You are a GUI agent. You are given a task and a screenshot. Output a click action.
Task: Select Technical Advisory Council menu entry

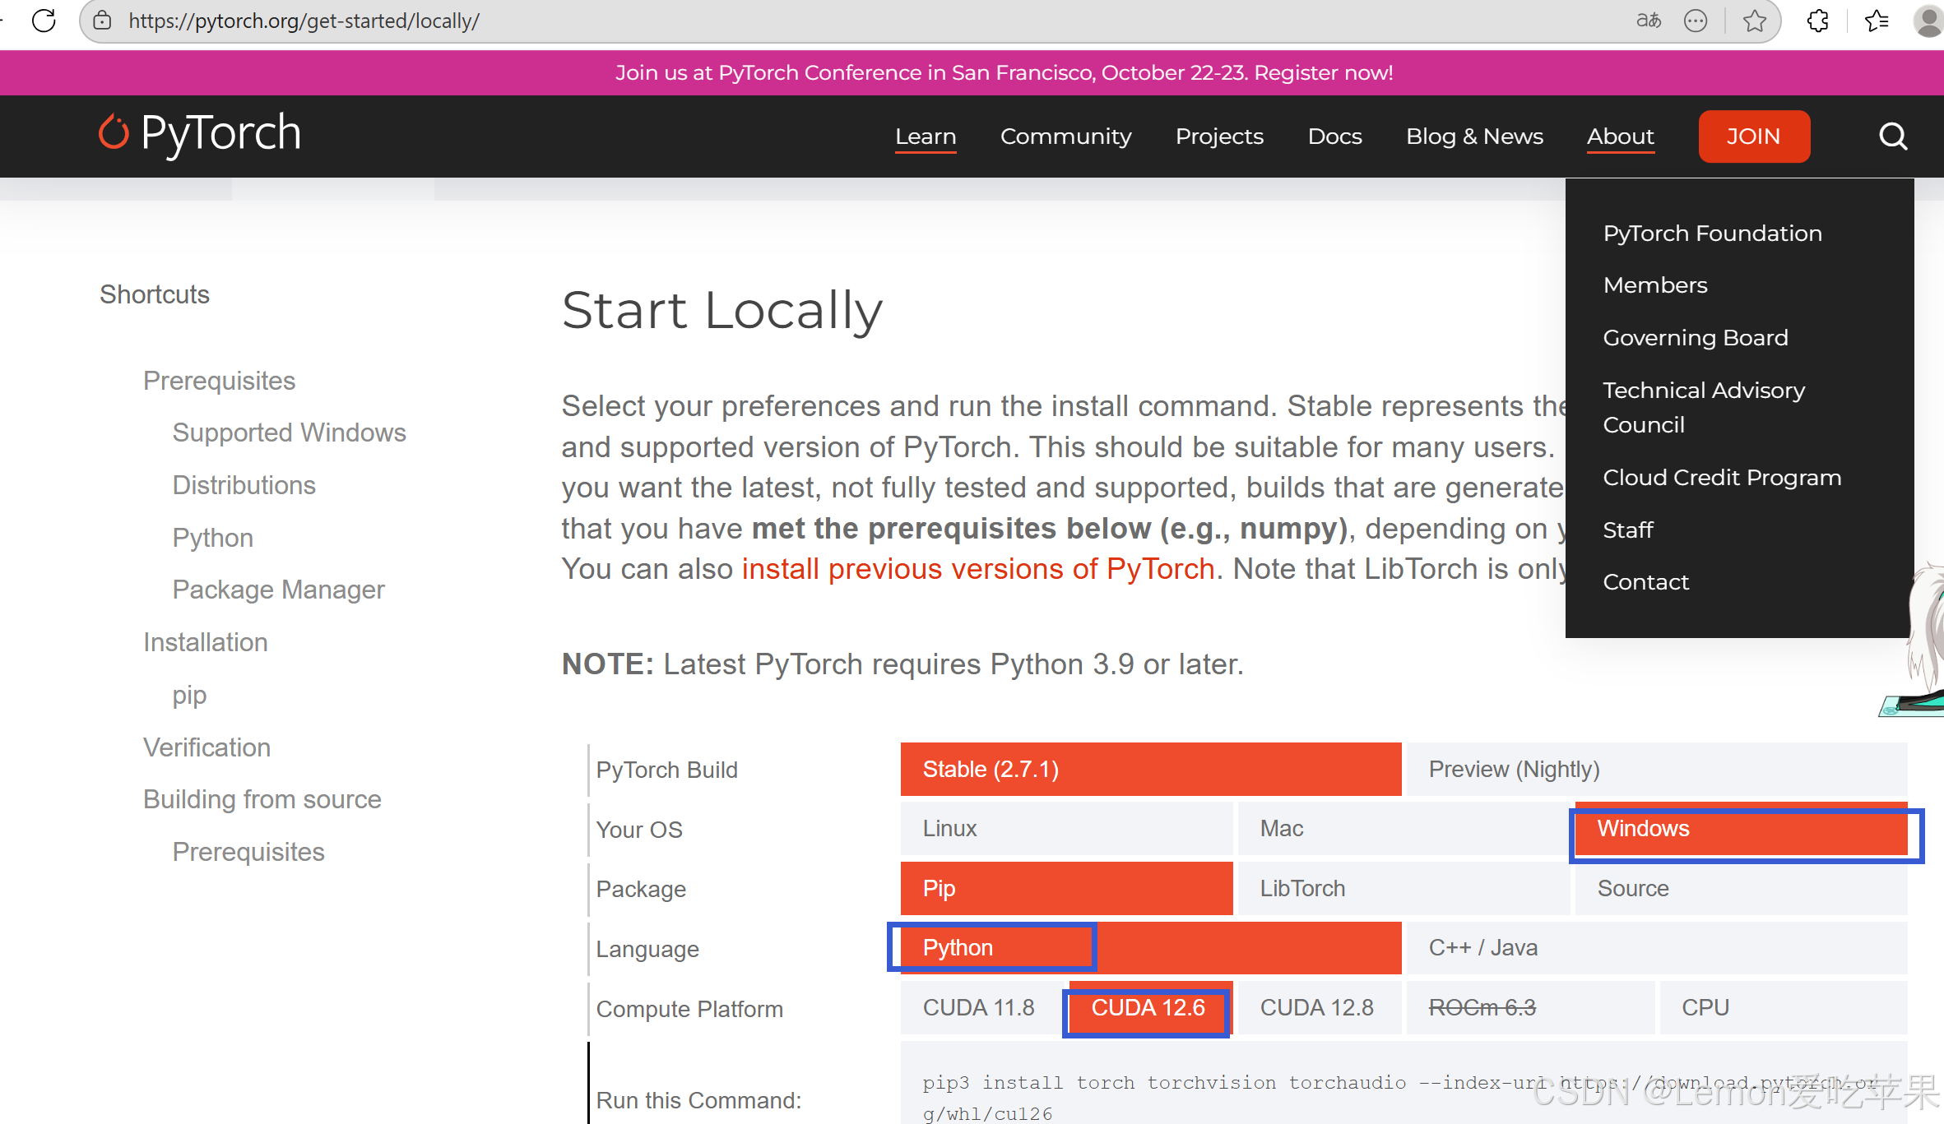[1705, 407]
